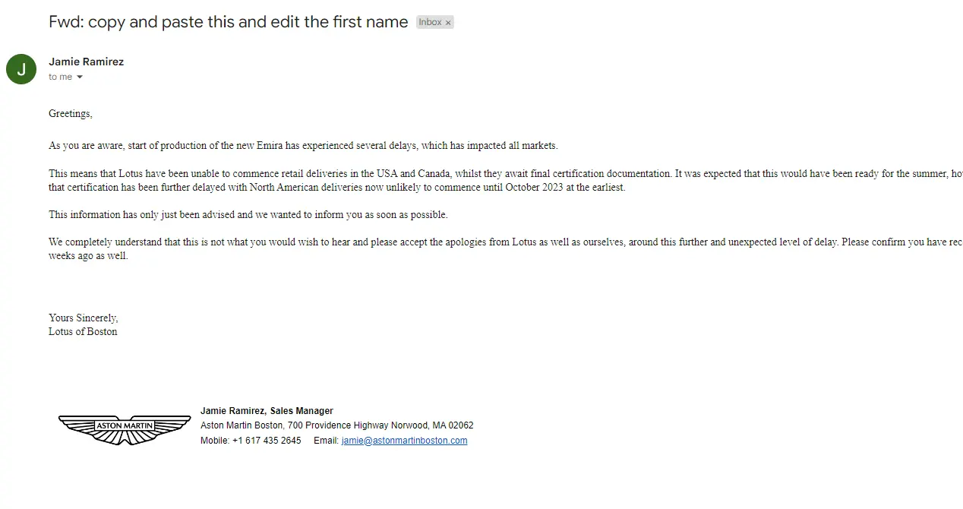This screenshot has height=509, width=963.
Task: Expand recipient details arrow beside 'to me'
Action: pyautogui.click(x=80, y=77)
